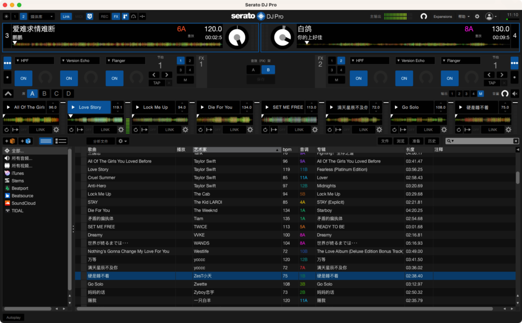Viewport: 522px width, 323px height.
Task: Play the Go Solo sampler slot
Action: tap(396, 107)
